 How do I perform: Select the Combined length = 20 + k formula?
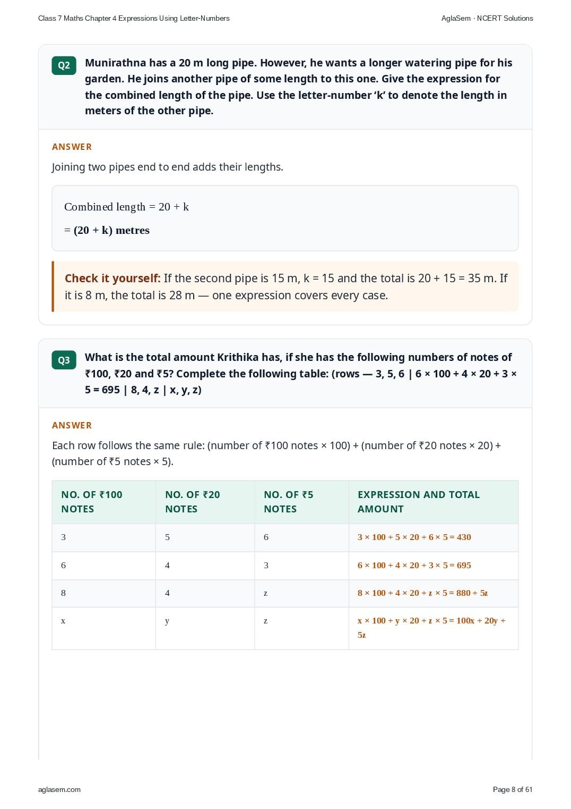coord(126,207)
